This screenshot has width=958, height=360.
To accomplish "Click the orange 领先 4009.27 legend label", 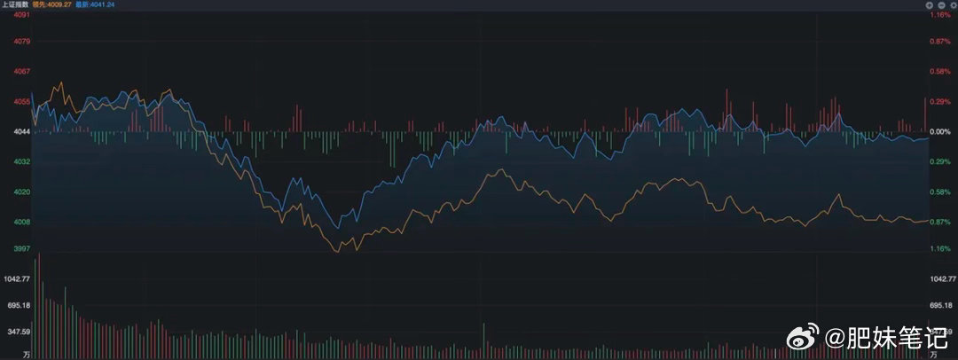I will (52, 4).
